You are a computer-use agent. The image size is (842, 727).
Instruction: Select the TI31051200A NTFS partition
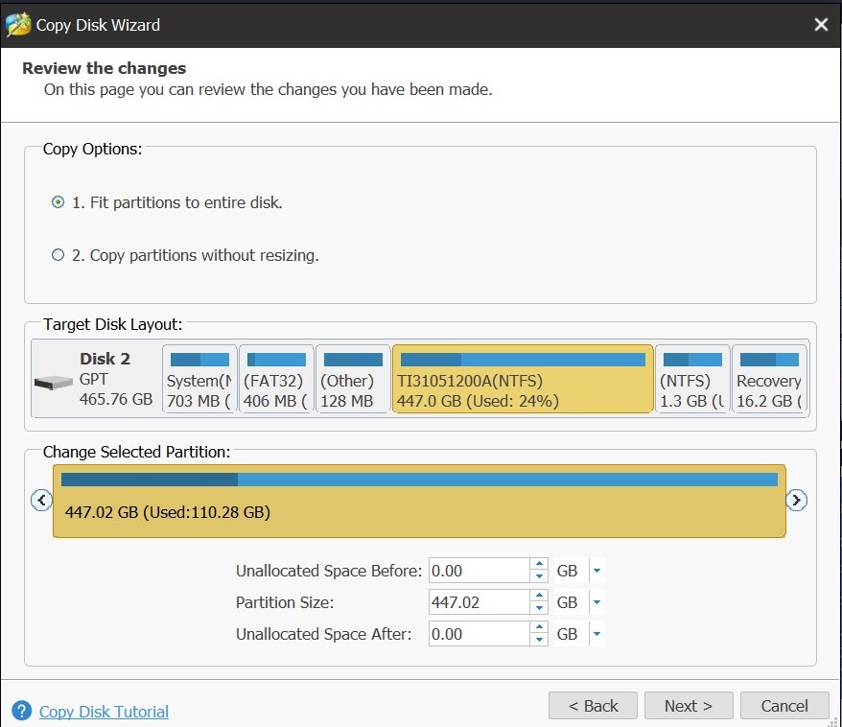pyautogui.click(x=523, y=379)
